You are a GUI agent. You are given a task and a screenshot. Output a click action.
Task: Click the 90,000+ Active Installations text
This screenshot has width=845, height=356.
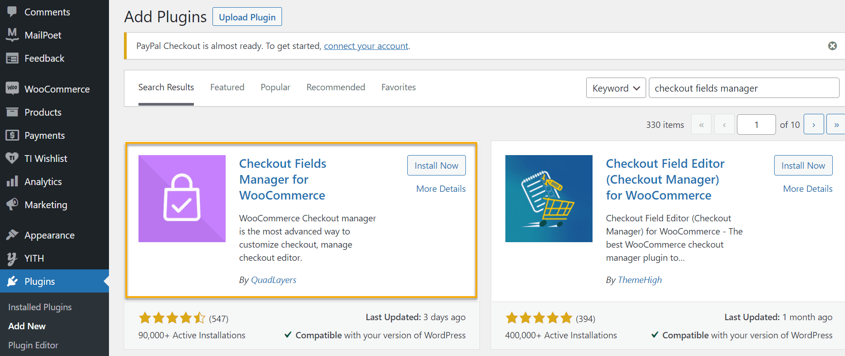pyautogui.click(x=192, y=335)
